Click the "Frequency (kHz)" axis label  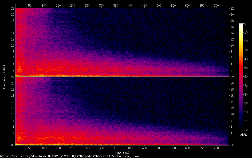(x=4, y=77)
